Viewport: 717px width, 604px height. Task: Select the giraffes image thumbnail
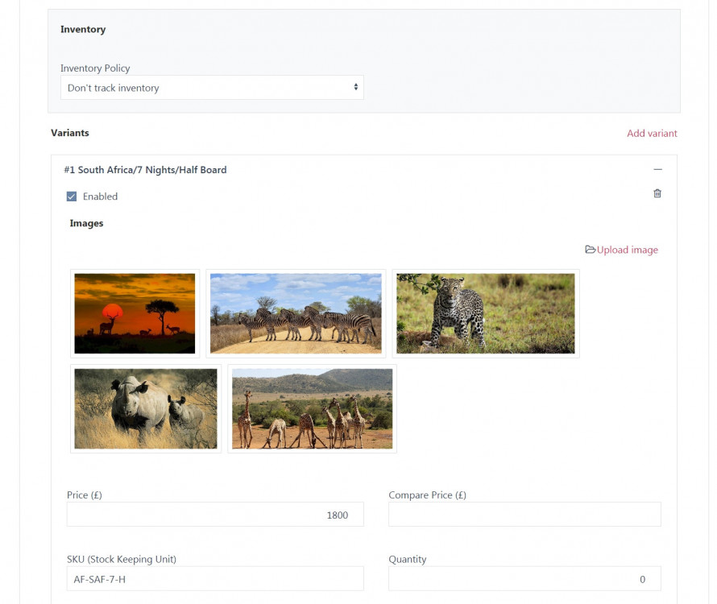coord(312,408)
